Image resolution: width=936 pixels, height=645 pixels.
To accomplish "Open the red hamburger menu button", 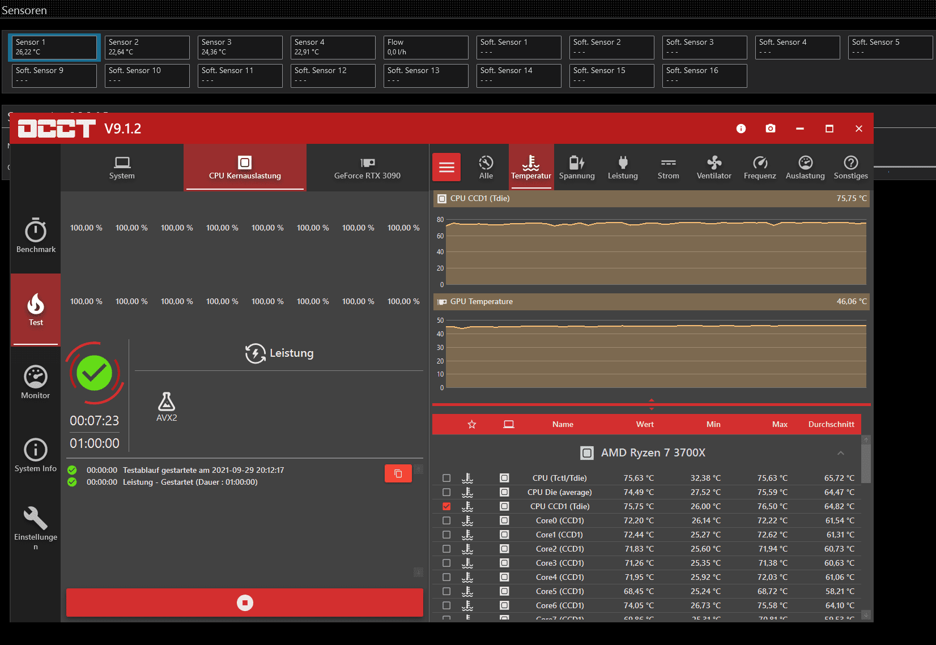I will (446, 167).
